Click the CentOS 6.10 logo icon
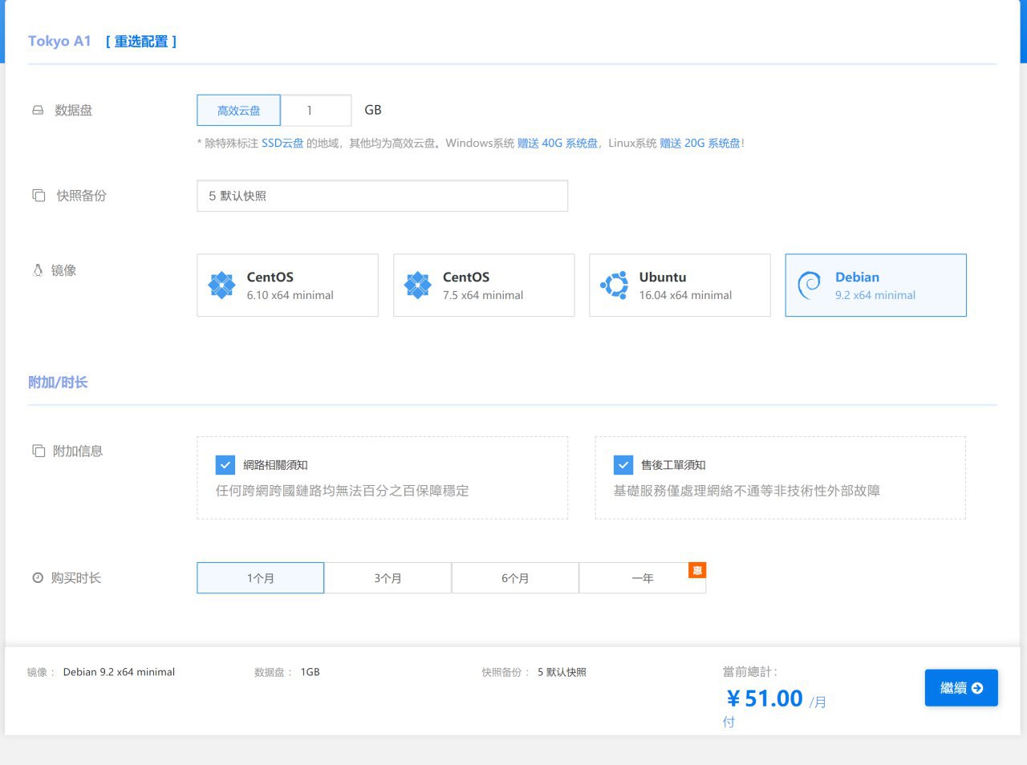Viewport: 1027px width, 765px height. pos(221,285)
